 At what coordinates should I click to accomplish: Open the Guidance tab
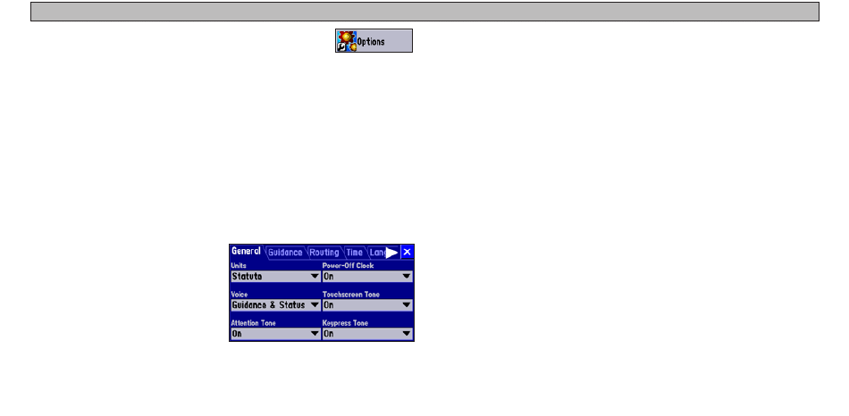[x=285, y=253]
